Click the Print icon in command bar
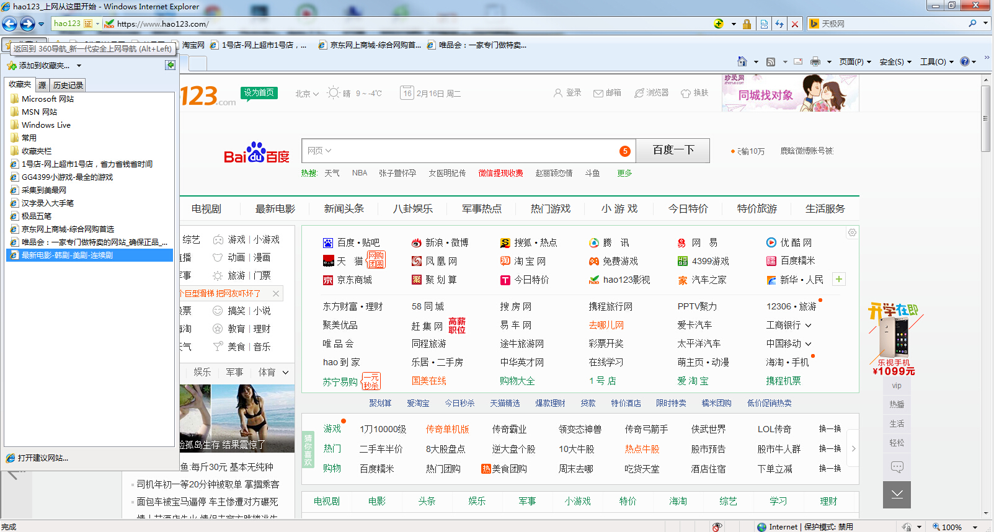The width and height of the screenshot is (994, 532). click(815, 61)
